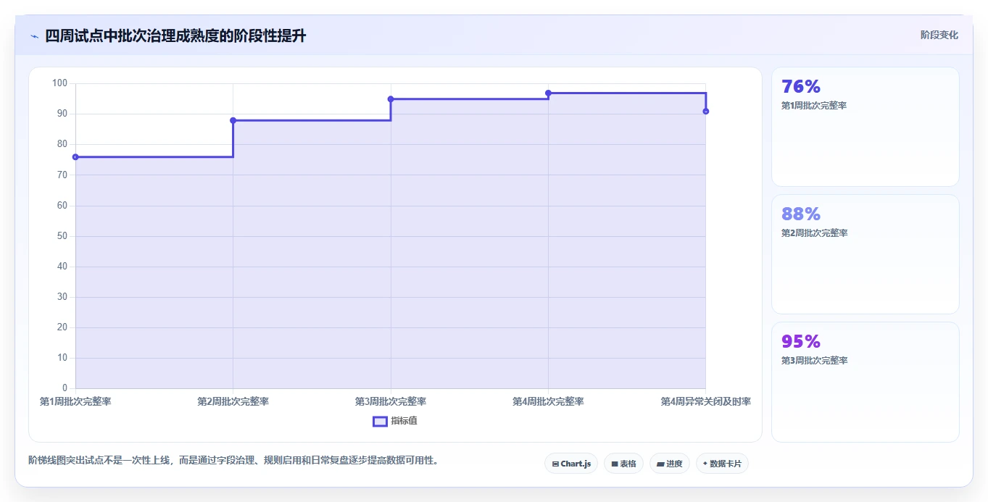988x502 pixels.
Task: Click the 第3周批次完整率 card caption
Action: [x=814, y=361]
